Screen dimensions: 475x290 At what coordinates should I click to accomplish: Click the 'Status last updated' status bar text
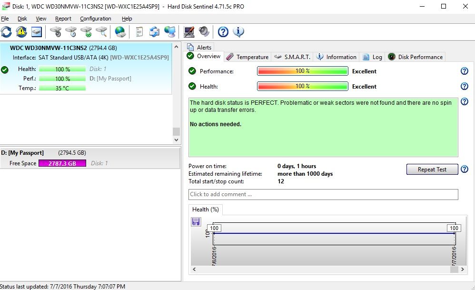(62, 286)
